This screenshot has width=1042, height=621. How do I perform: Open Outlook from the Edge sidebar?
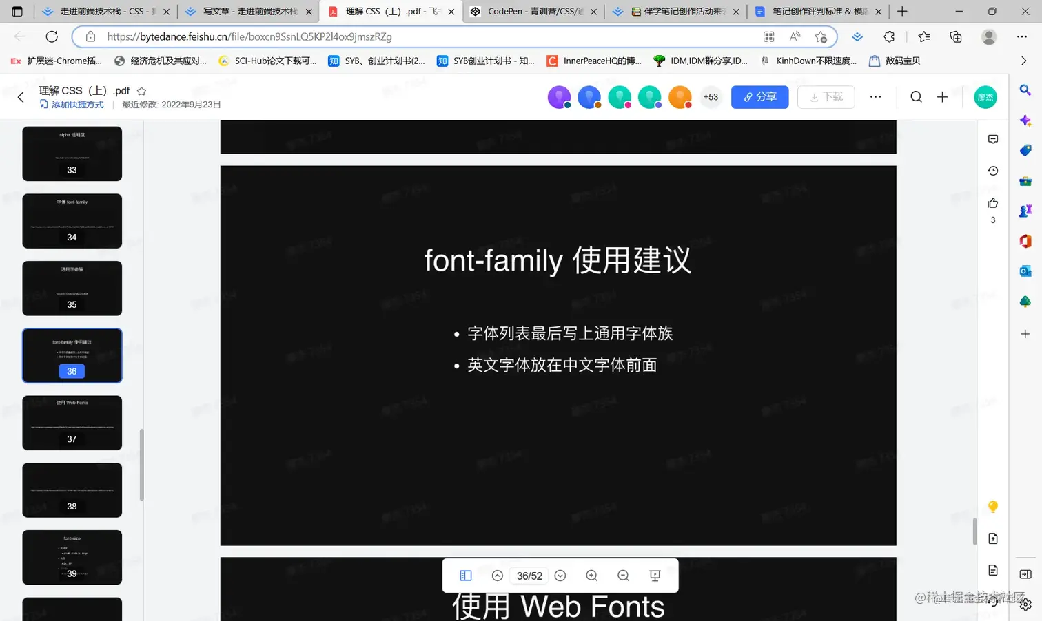coord(1025,271)
